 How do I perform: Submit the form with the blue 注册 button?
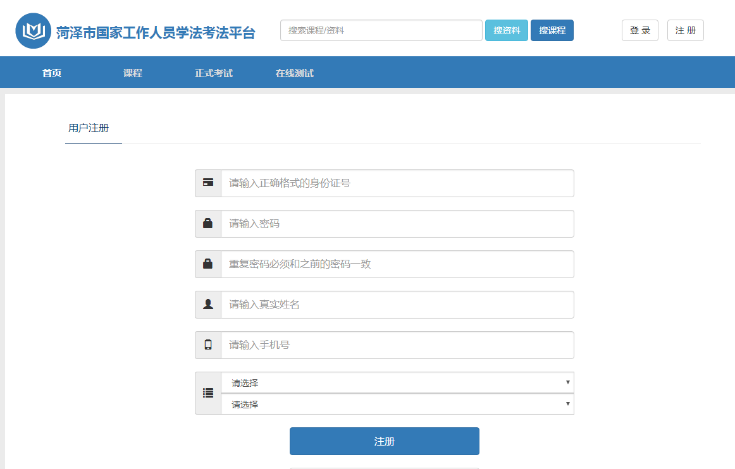pyautogui.click(x=385, y=441)
